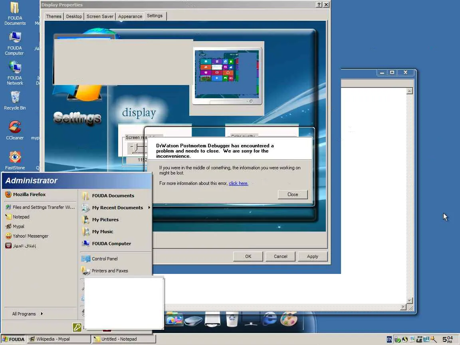Open Yahoo! Messenger from Start menu
460x345 pixels.
(x=27, y=236)
